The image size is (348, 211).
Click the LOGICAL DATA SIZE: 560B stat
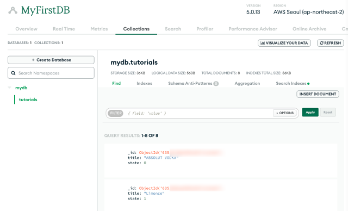(x=173, y=73)
